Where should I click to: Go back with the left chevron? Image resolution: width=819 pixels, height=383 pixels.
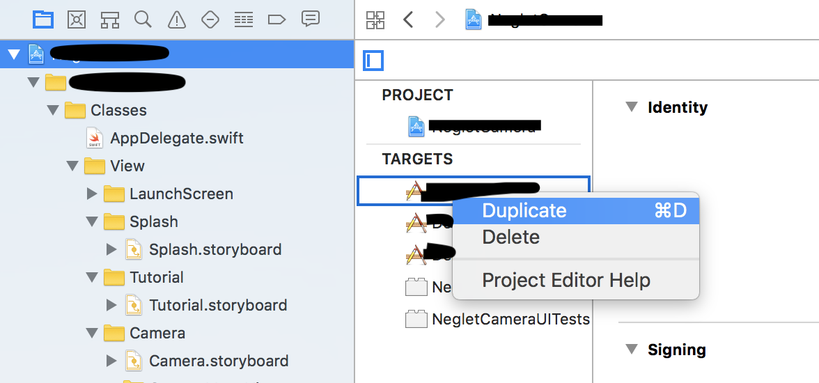coord(408,20)
